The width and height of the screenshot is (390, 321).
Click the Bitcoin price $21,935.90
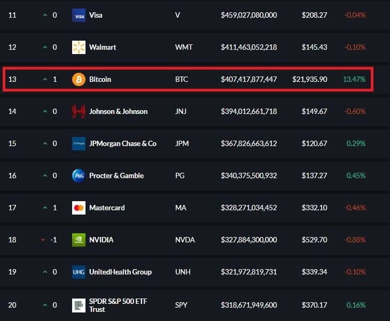(310, 79)
